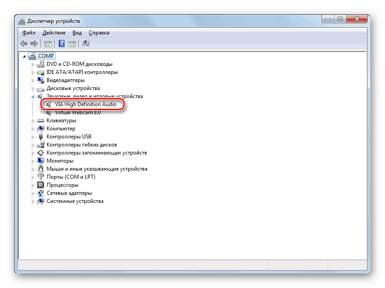The image size is (385, 288).
Task: Expand the Дисковые устройства node
Action: pos(33,89)
